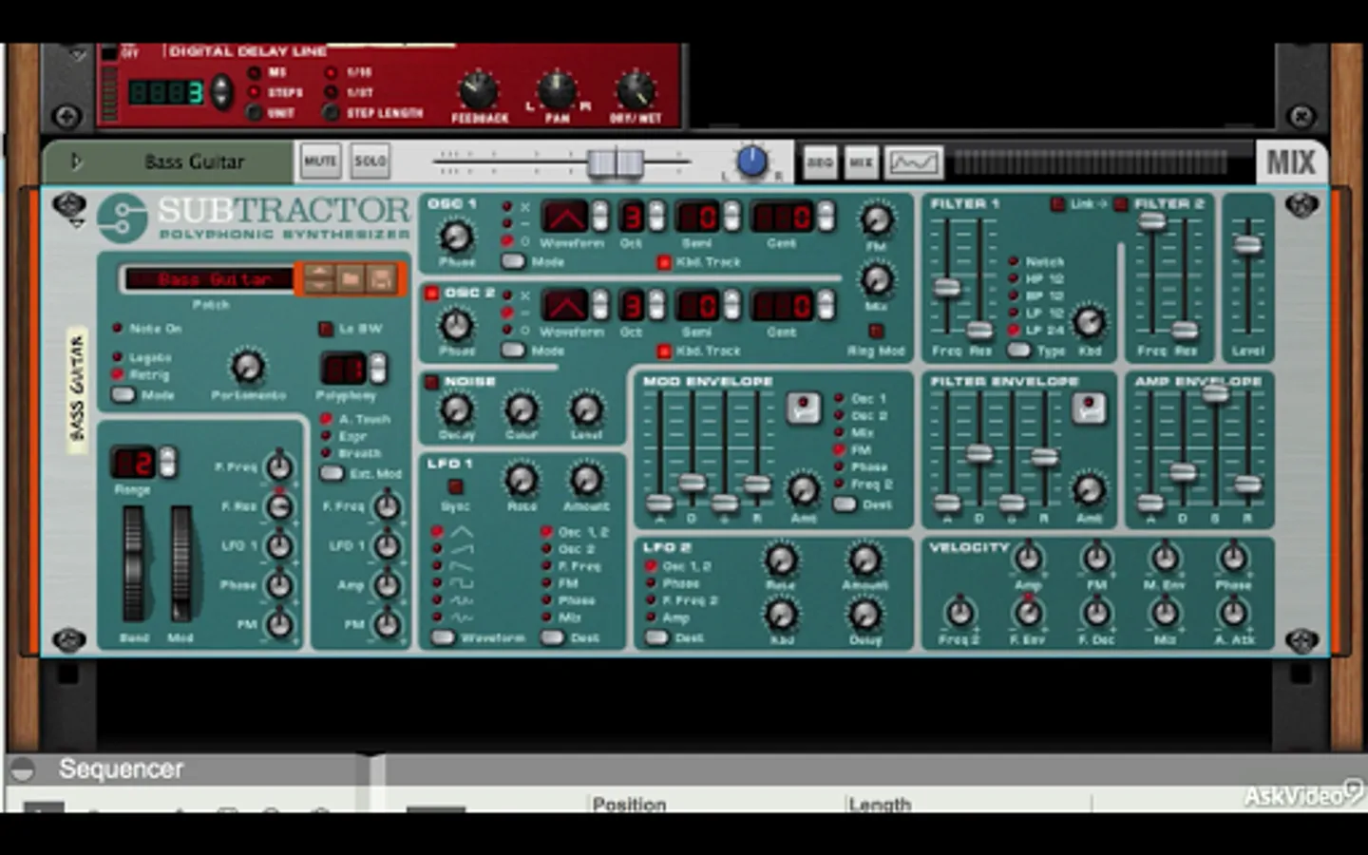Screen dimensions: 1368x855
Task: Collapse the Sequencer panel
Action: point(23,769)
